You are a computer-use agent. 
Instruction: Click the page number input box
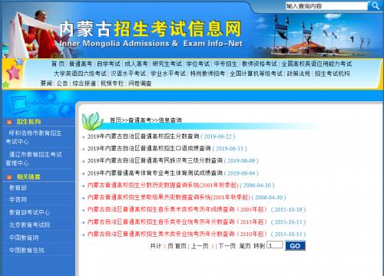tap(275, 245)
